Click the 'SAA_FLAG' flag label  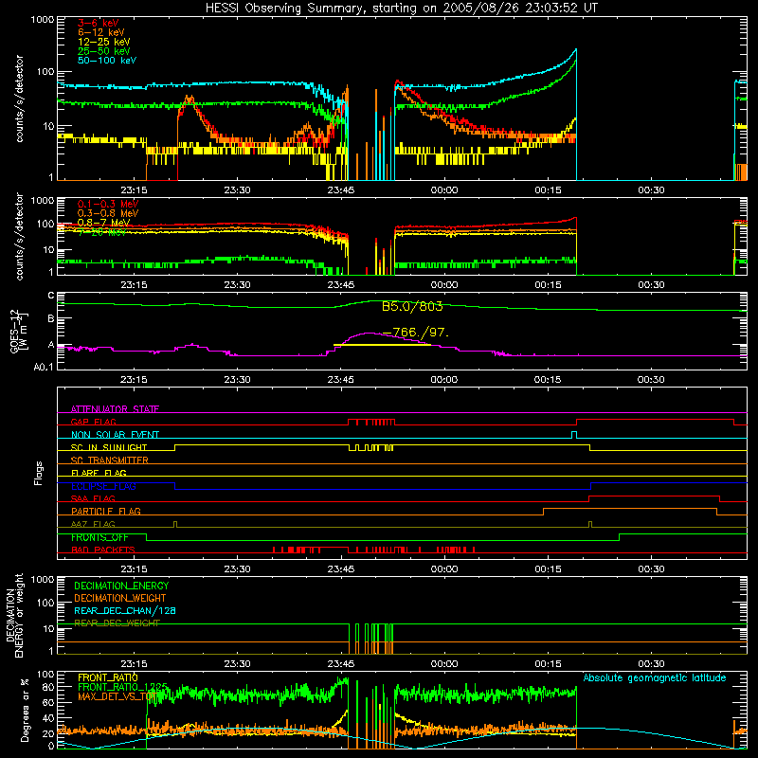93,499
